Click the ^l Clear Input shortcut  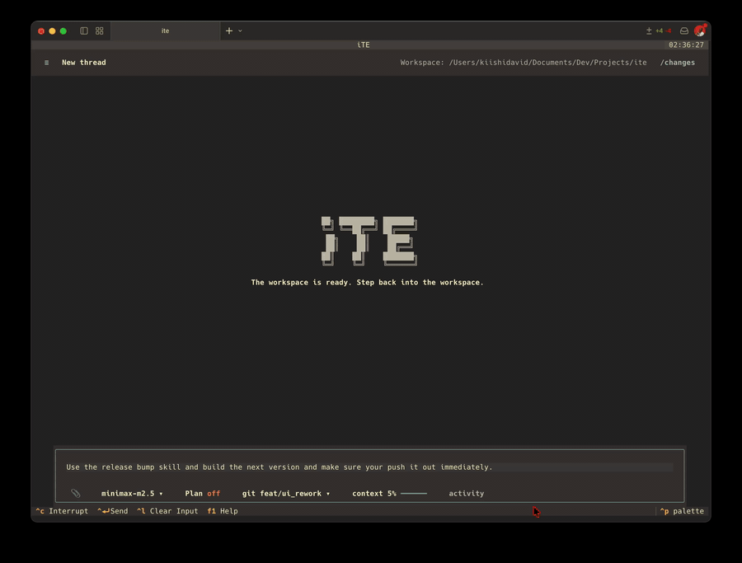coord(167,511)
